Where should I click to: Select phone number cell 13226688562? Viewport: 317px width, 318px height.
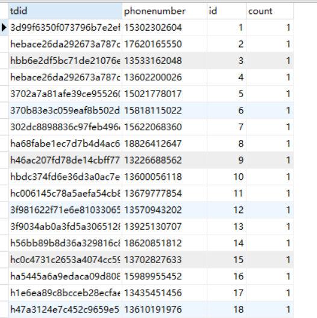tap(165, 161)
